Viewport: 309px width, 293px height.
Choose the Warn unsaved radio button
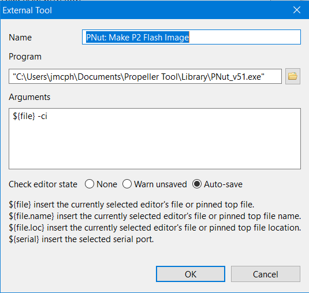(x=127, y=184)
